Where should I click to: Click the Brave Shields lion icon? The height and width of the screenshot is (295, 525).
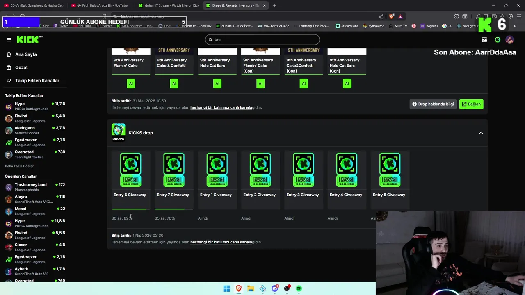392,16
